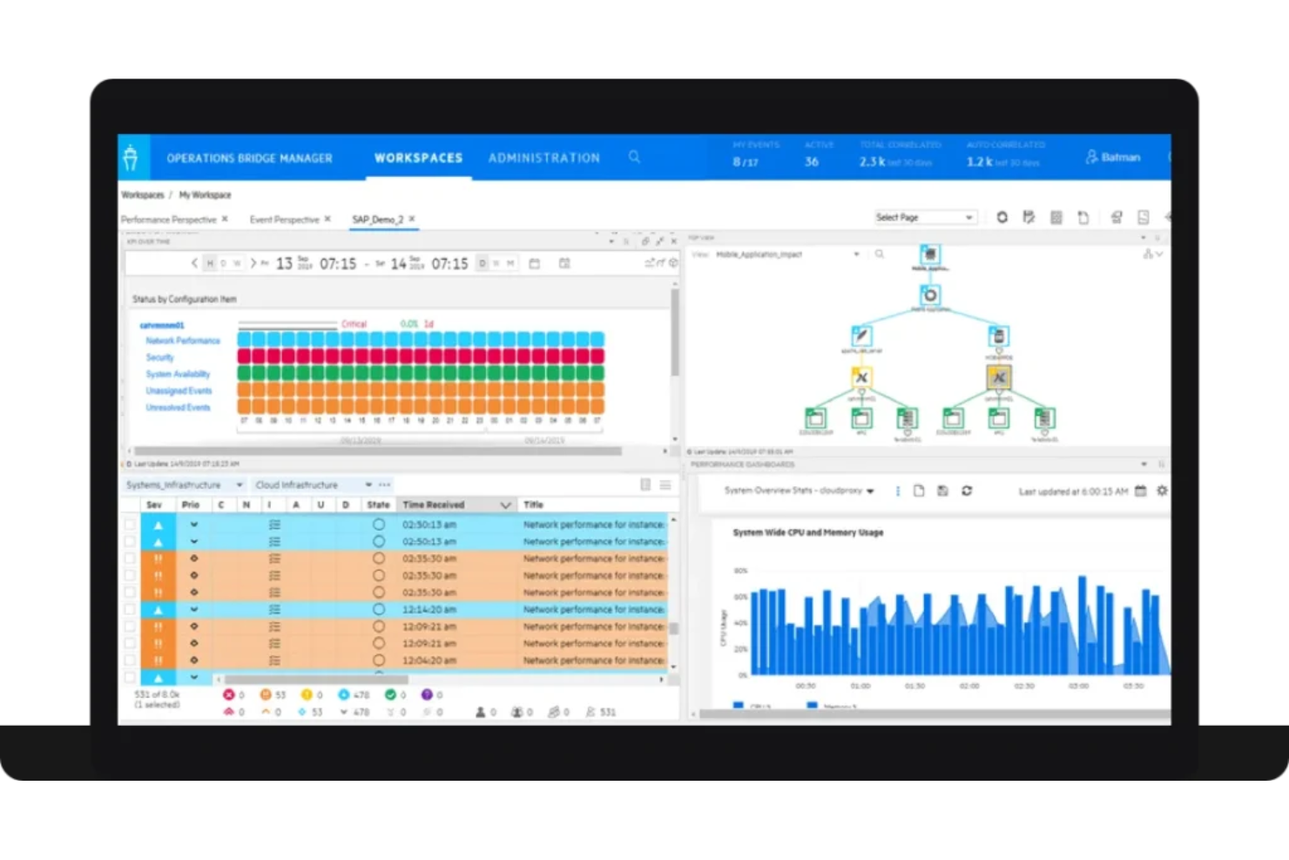1289x860 pixels.
Task: Click the Unresolved Events KPI link
Action: point(178,407)
